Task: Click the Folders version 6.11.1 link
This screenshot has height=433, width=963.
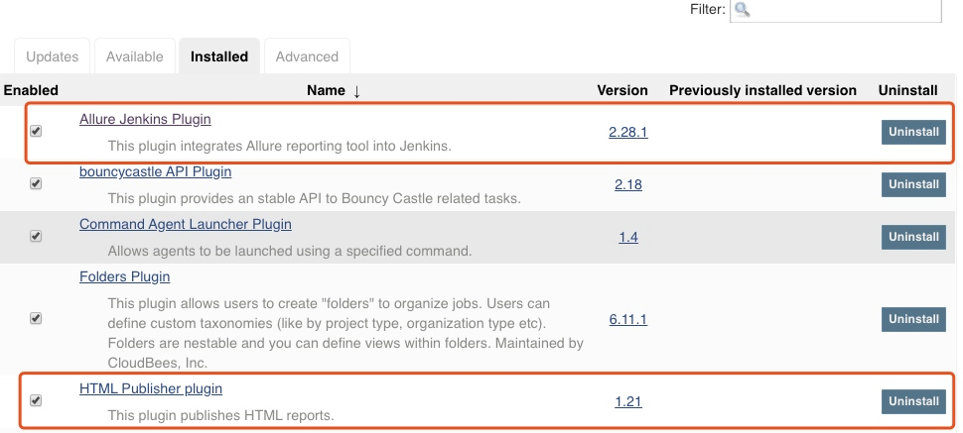Action: pos(628,319)
